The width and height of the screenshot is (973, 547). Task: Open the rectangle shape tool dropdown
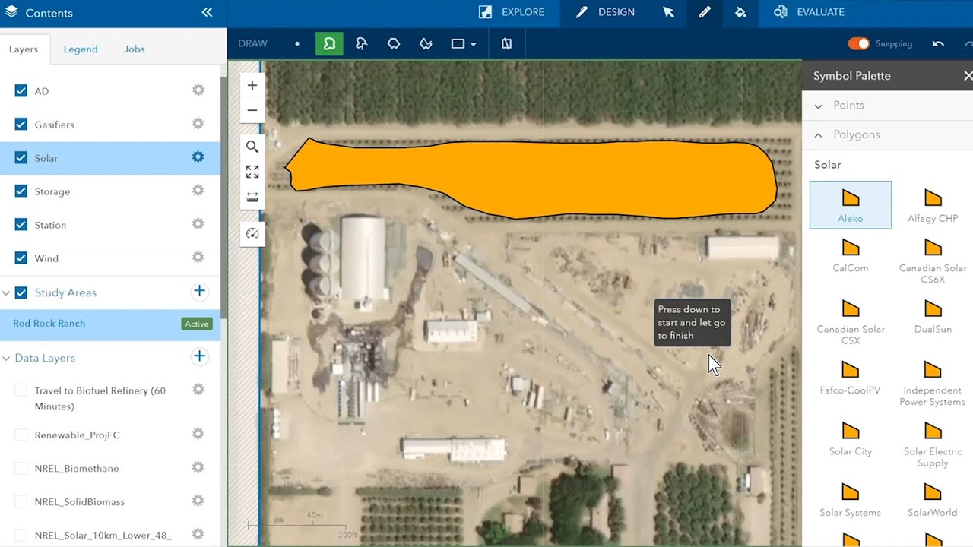474,44
